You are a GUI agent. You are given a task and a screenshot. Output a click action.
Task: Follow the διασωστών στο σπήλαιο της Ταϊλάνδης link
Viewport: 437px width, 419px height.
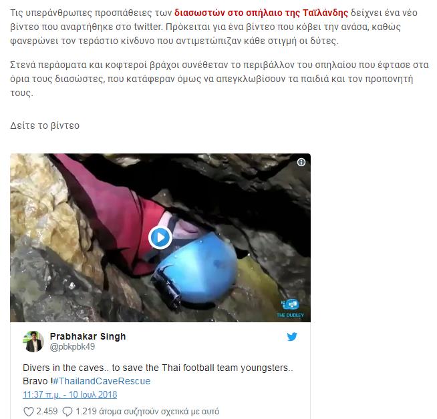[261, 13]
